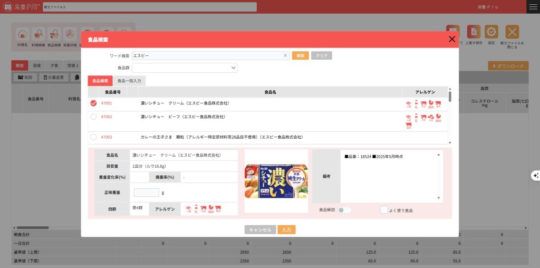Click the 濃いシチュー ビーフ result row name
Image resolution: width=540 pixels, height=268 pixels.
pyautogui.click(x=183, y=117)
